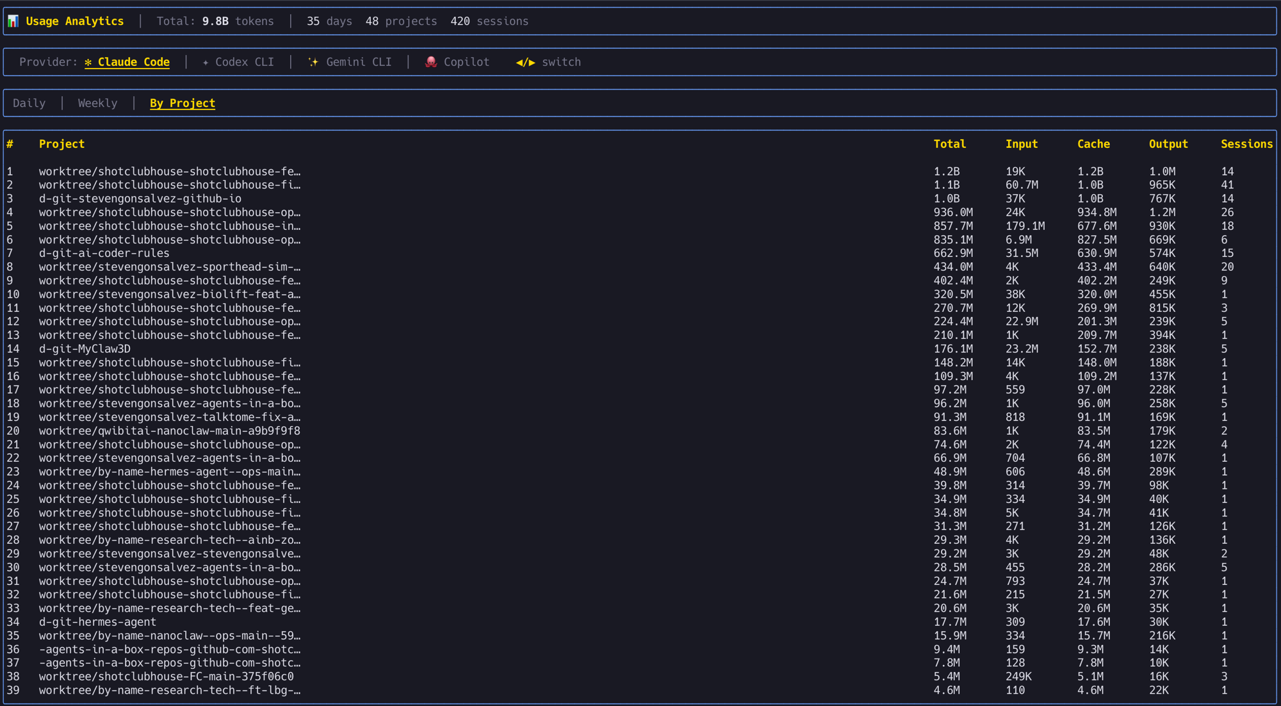The width and height of the screenshot is (1281, 706).
Task: Click the Copilot octopus icon
Action: tap(431, 62)
